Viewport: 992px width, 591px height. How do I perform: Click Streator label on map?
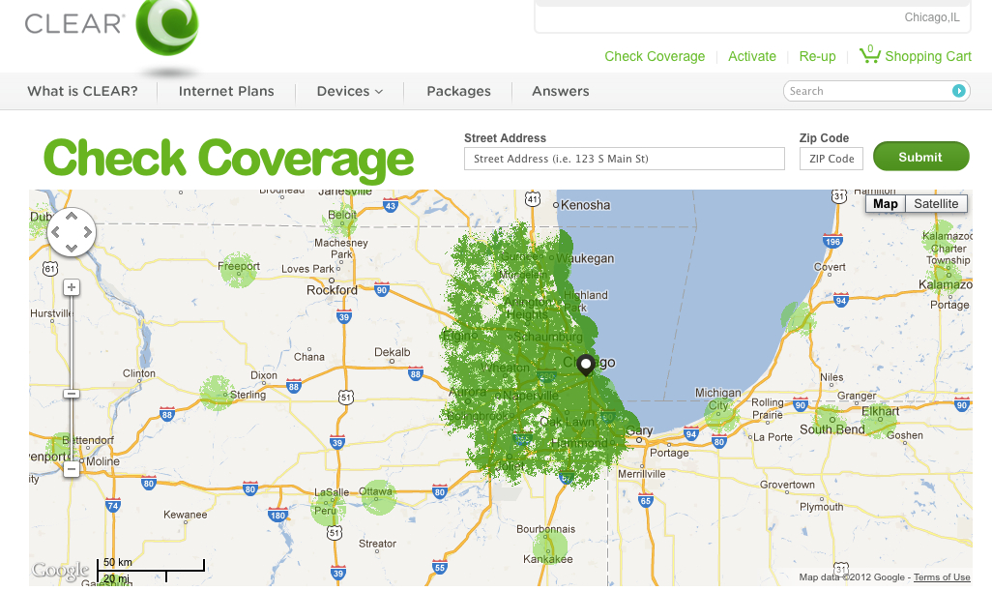coord(378,544)
